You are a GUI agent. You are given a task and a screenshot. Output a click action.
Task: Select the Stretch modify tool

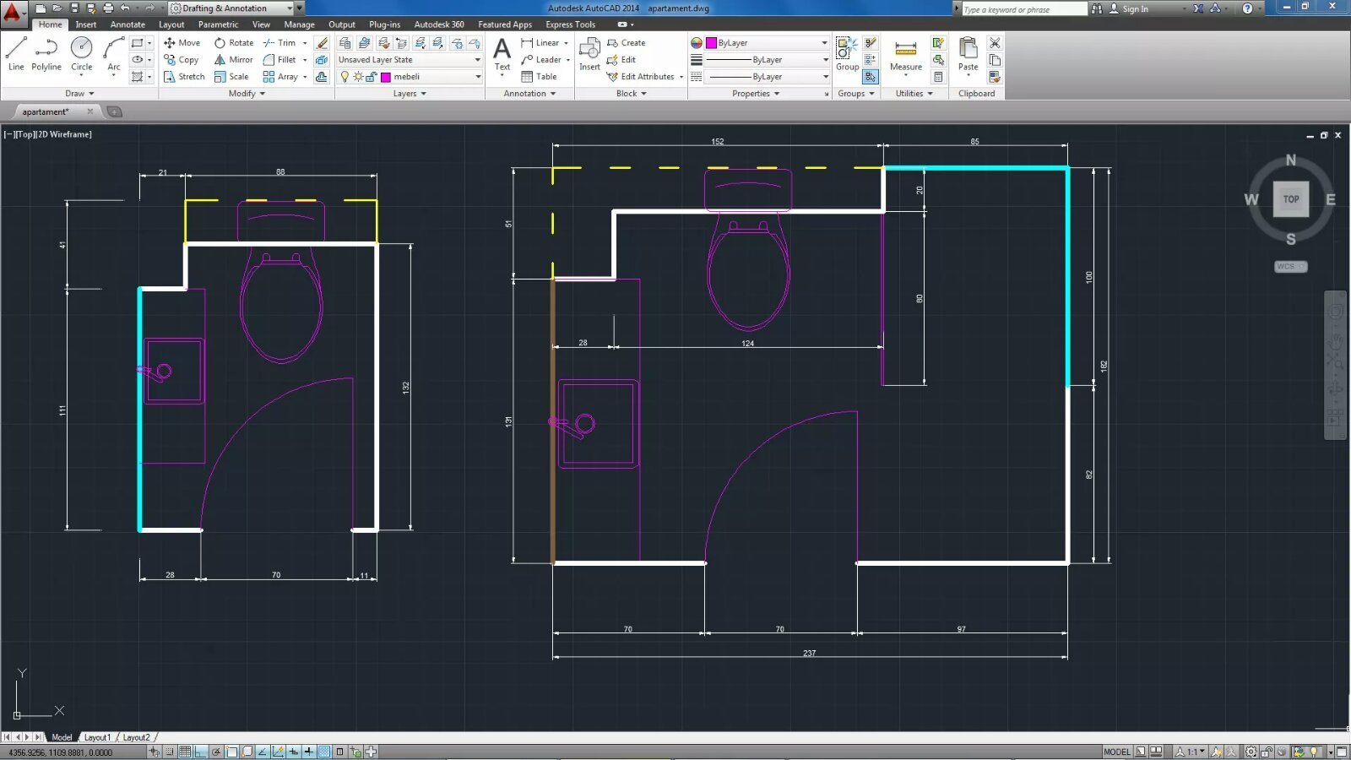pyautogui.click(x=184, y=77)
